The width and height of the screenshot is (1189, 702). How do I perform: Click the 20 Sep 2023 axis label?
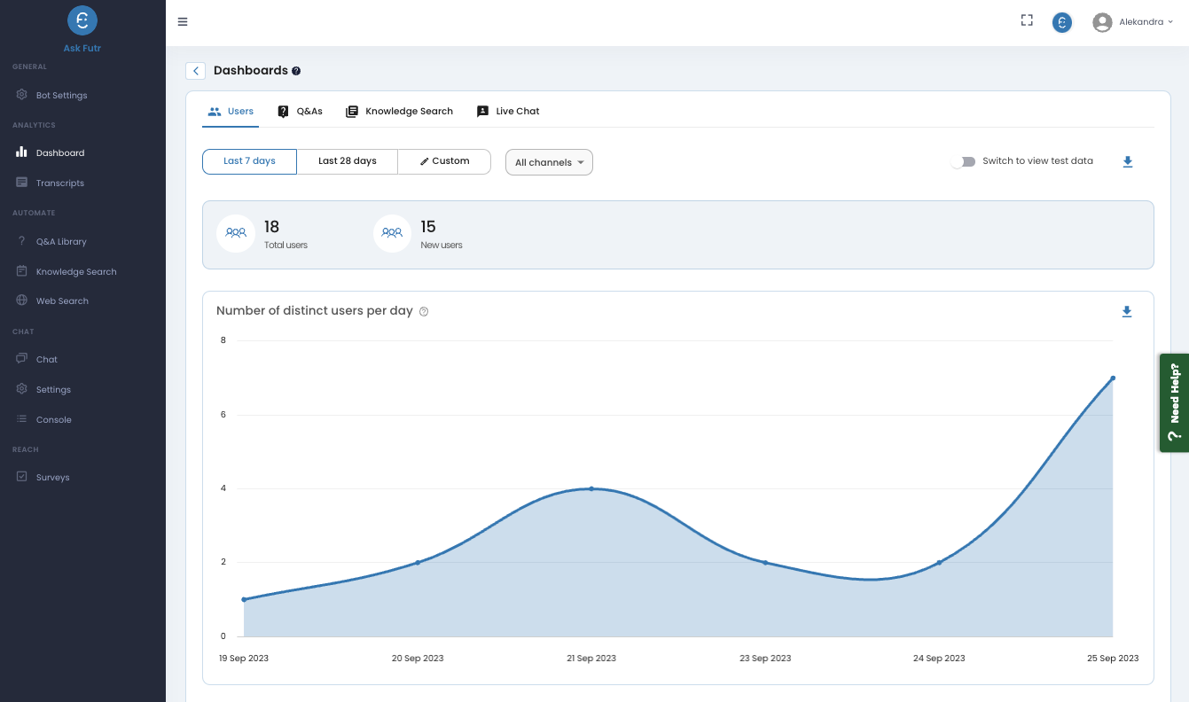point(418,659)
